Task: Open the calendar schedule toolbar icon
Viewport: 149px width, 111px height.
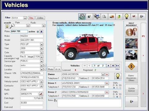Action: pyautogui.click(x=97, y=16)
